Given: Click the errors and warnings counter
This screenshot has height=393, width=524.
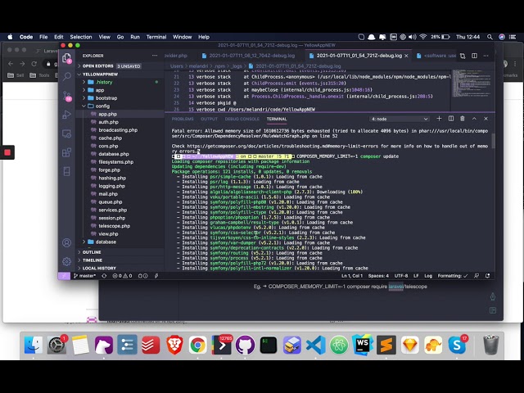Looking at the screenshot, I should (x=122, y=276).
